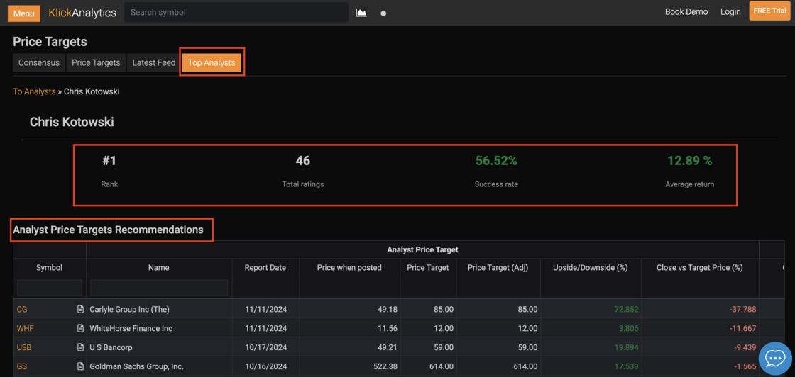795x377 pixels.
Task: Open the area chart icon in header
Action: [x=361, y=13]
